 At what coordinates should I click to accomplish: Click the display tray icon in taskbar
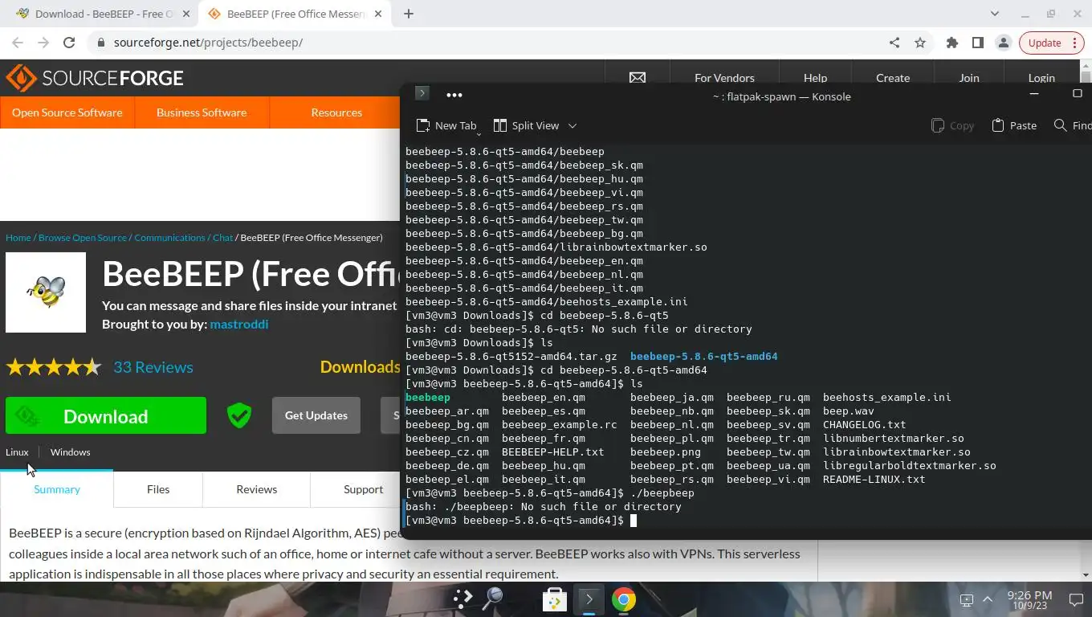pos(967,599)
